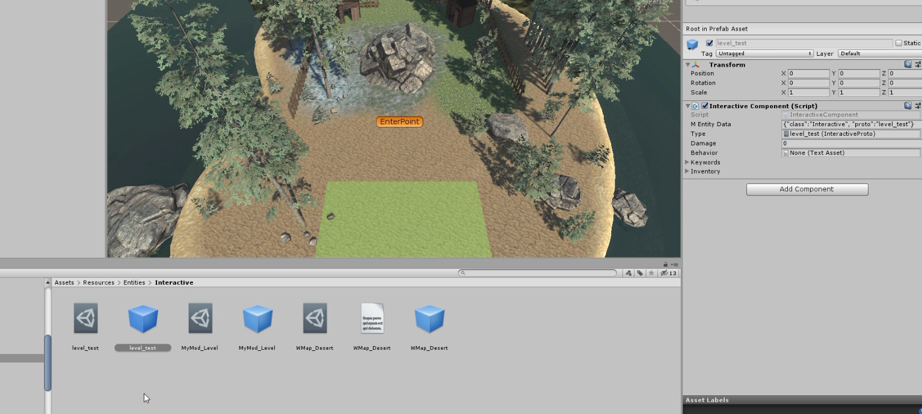The image size is (922, 414).
Task: Select the level_test blue prefab cube
Action: click(x=143, y=318)
